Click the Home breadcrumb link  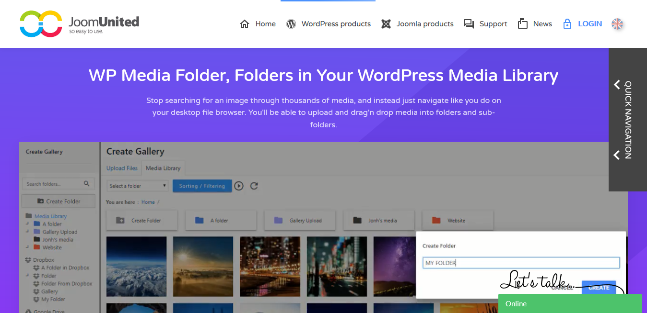(148, 202)
